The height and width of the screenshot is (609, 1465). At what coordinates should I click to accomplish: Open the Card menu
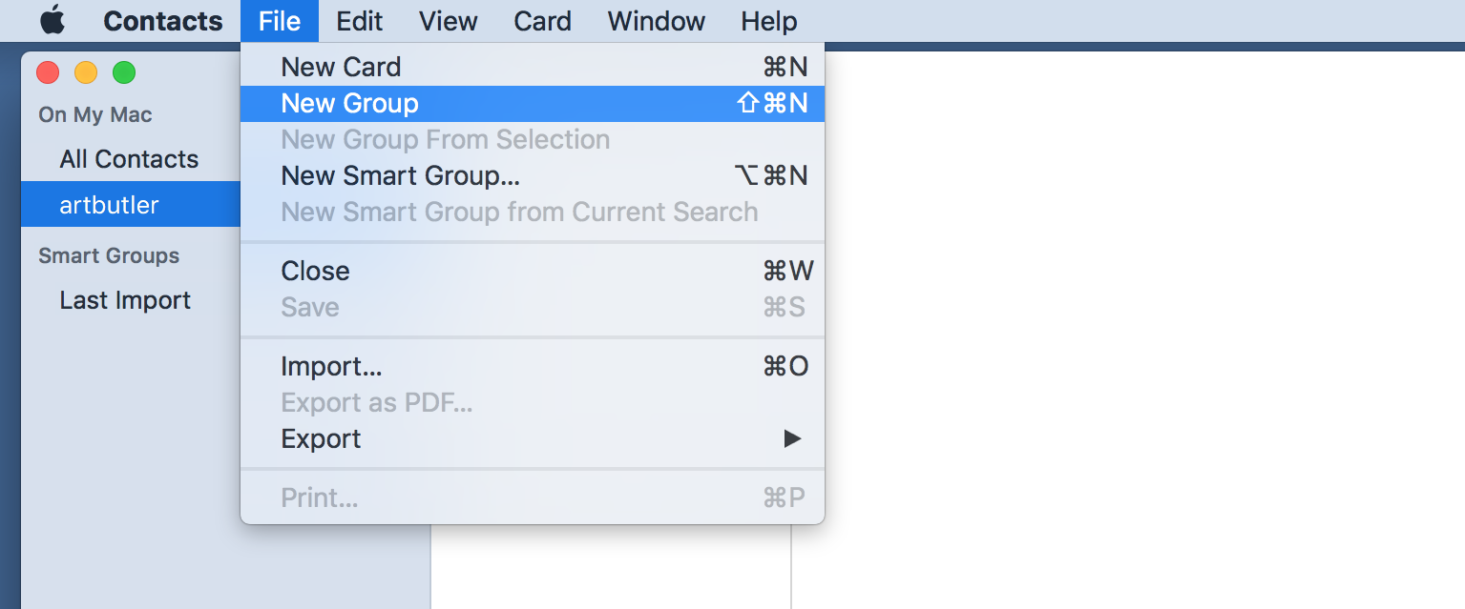(542, 21)
